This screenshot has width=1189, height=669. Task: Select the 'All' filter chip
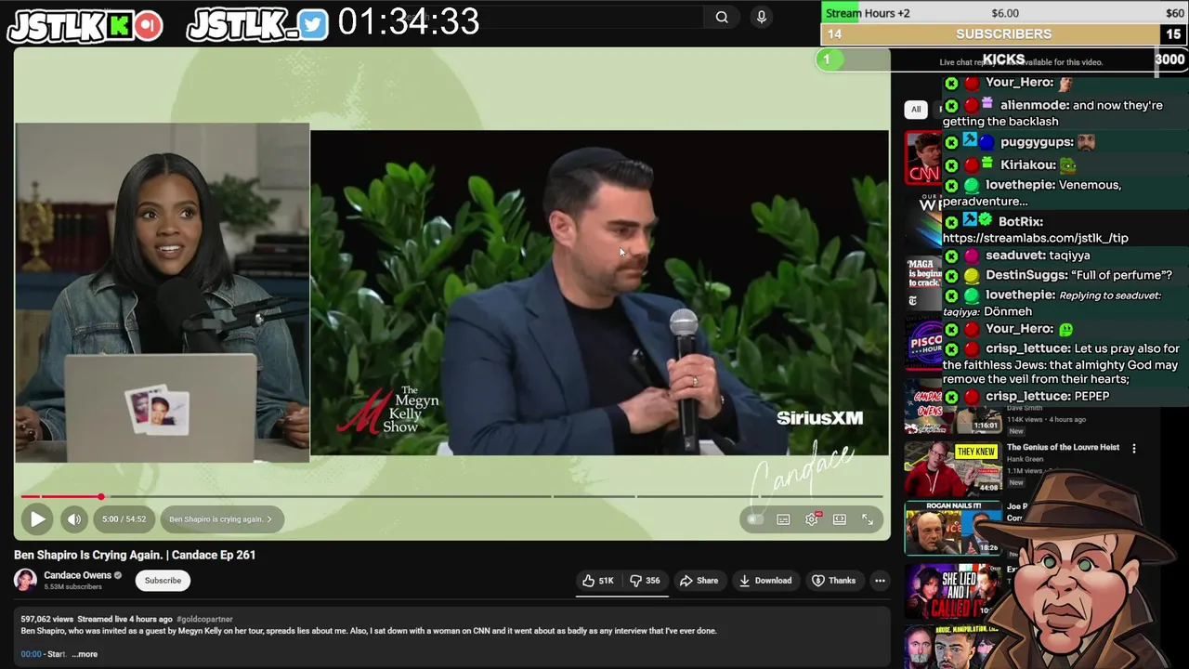point(916,110)
